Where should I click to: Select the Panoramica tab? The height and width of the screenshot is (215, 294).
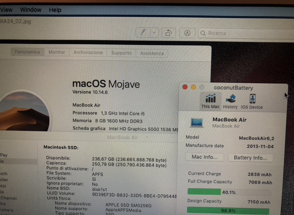[x=27, y=52]
